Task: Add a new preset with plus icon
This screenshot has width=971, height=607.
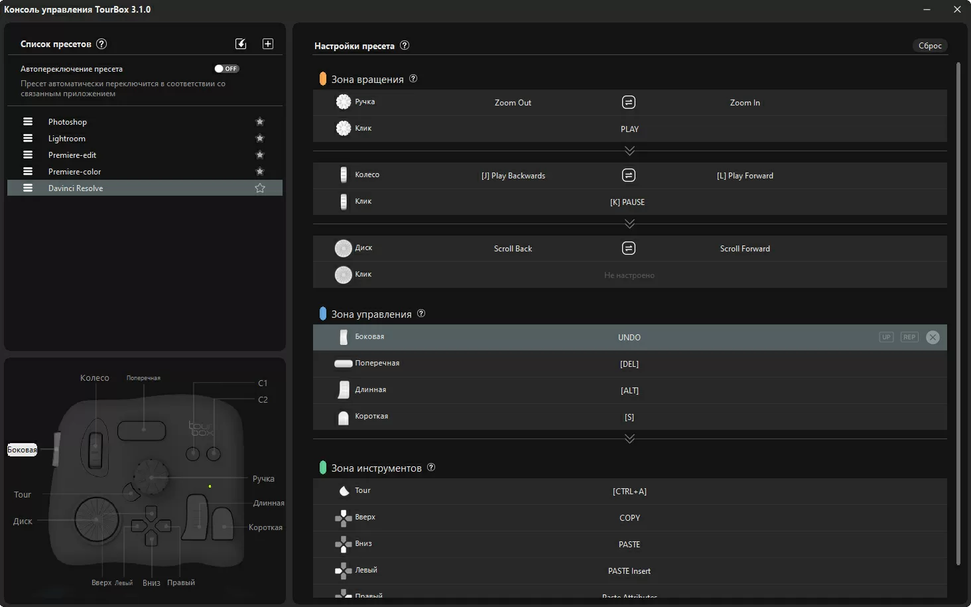Action: pos(268,44)
